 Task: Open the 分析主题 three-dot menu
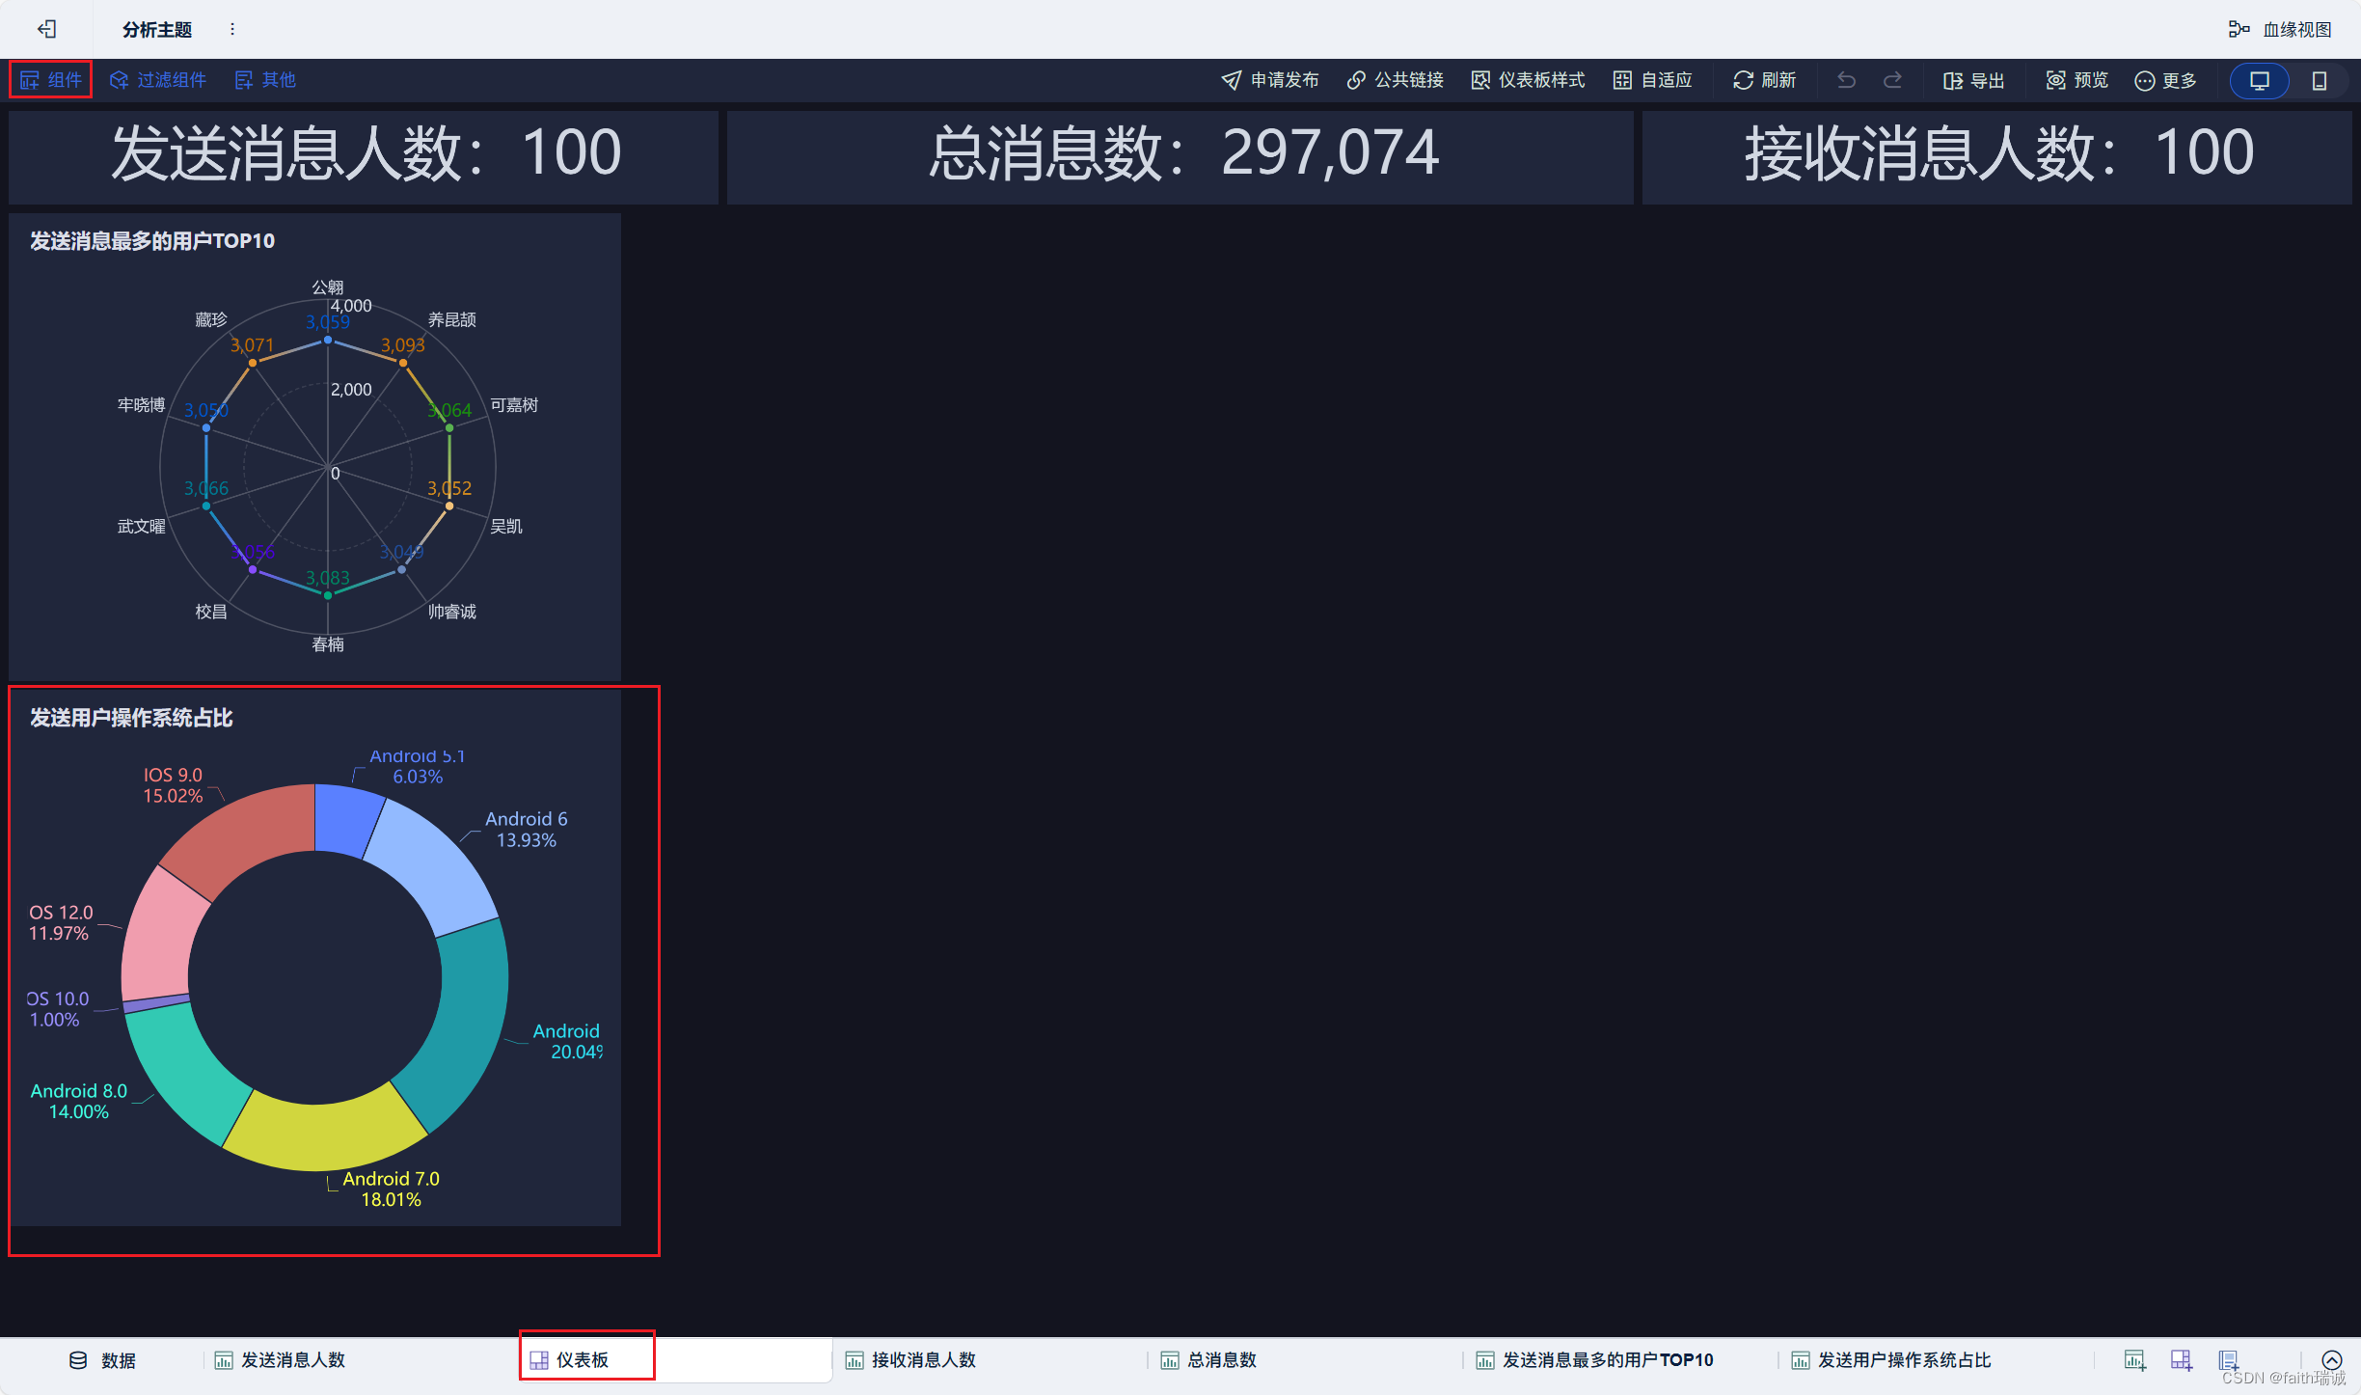(232, 29)
